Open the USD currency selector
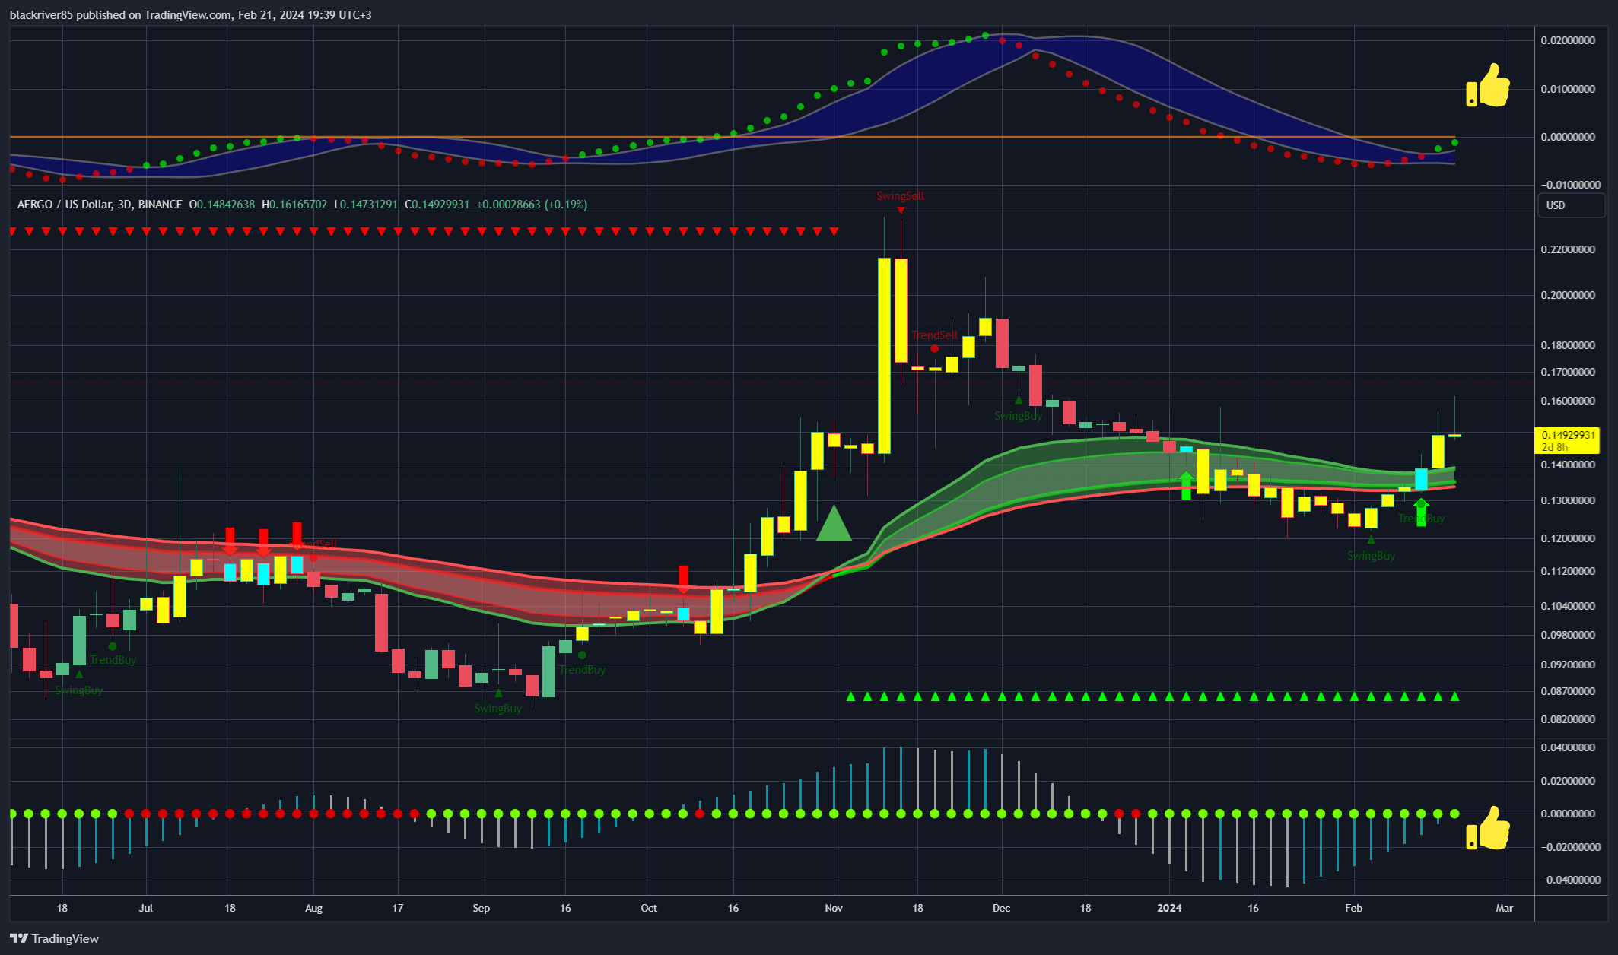This screenshot has width=1618, height=955. point(1571,205)
